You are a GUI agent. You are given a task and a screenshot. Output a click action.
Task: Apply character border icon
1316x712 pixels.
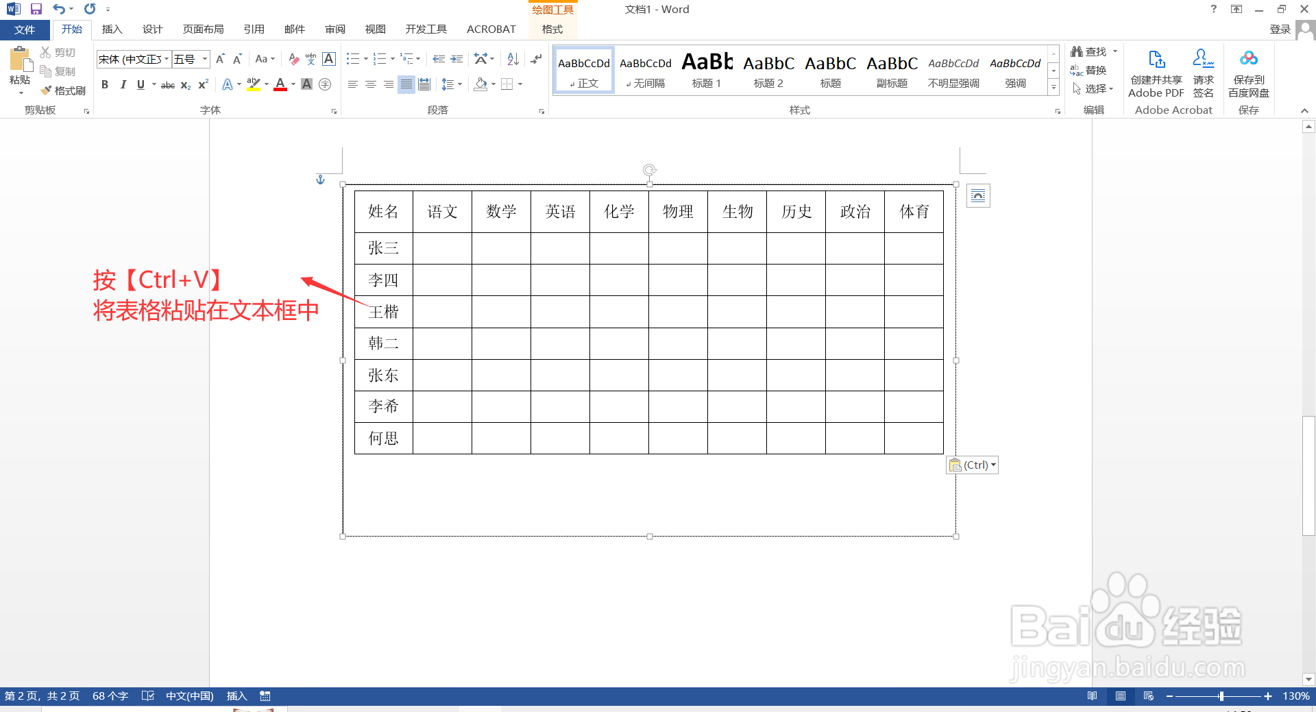tap(329, 60)
